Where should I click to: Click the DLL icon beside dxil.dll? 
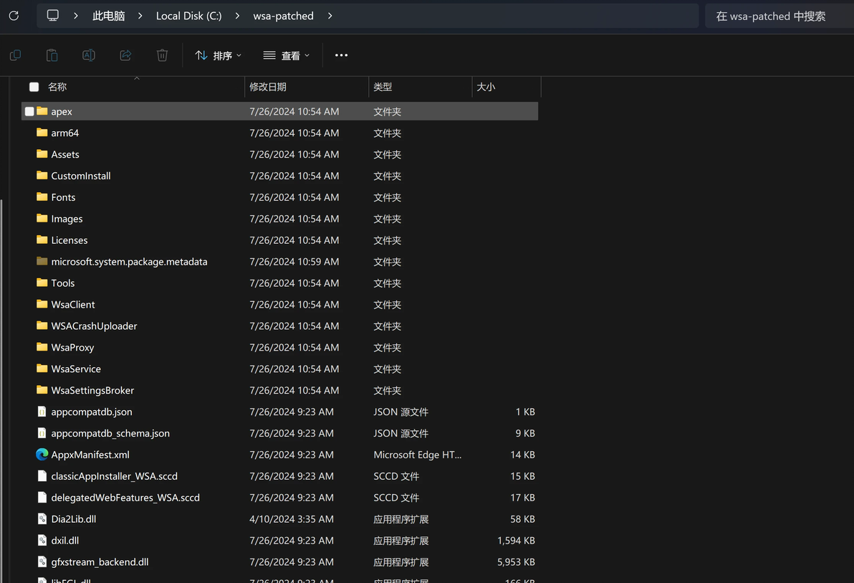[42, 540]
